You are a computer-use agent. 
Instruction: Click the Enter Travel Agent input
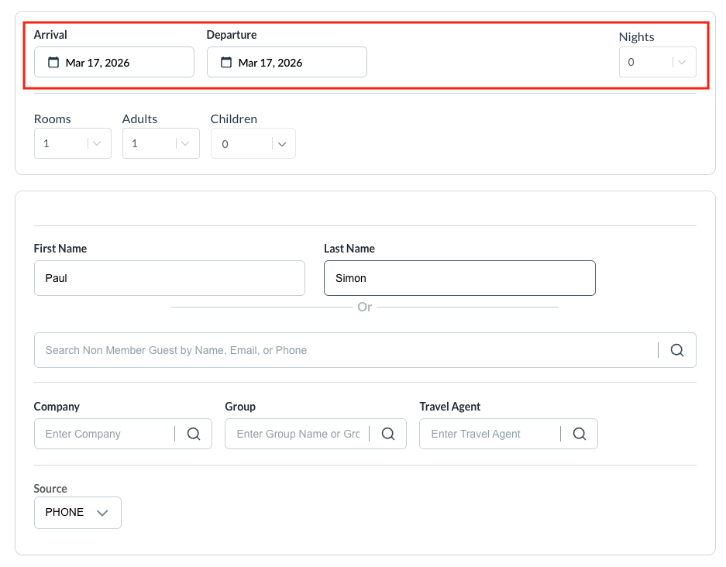[490, 434]
